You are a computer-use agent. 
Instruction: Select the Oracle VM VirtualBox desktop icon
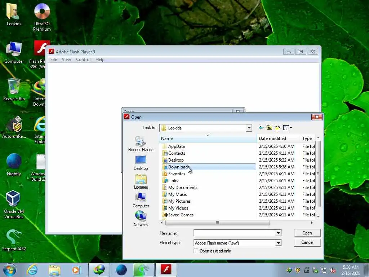pos(14,205)
